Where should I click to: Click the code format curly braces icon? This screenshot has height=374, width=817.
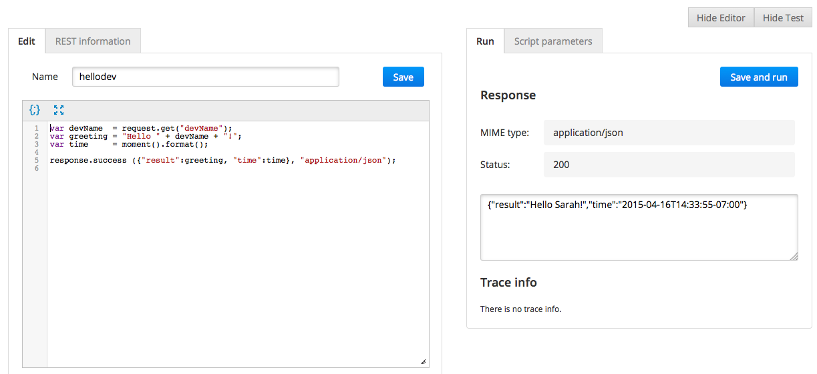(35, 110)
